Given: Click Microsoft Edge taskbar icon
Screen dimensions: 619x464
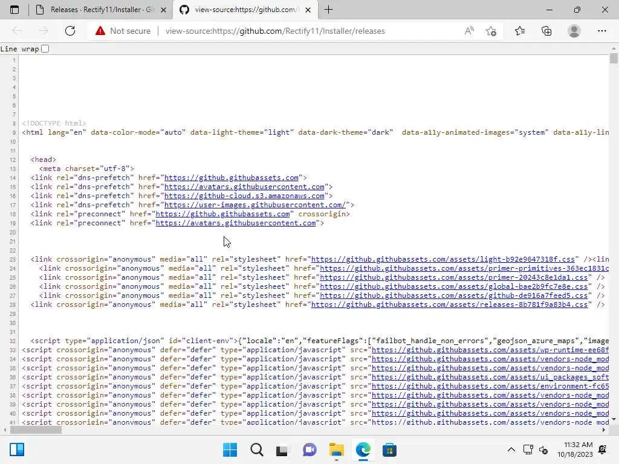Looking at the screenshot, I should [363, 449].
